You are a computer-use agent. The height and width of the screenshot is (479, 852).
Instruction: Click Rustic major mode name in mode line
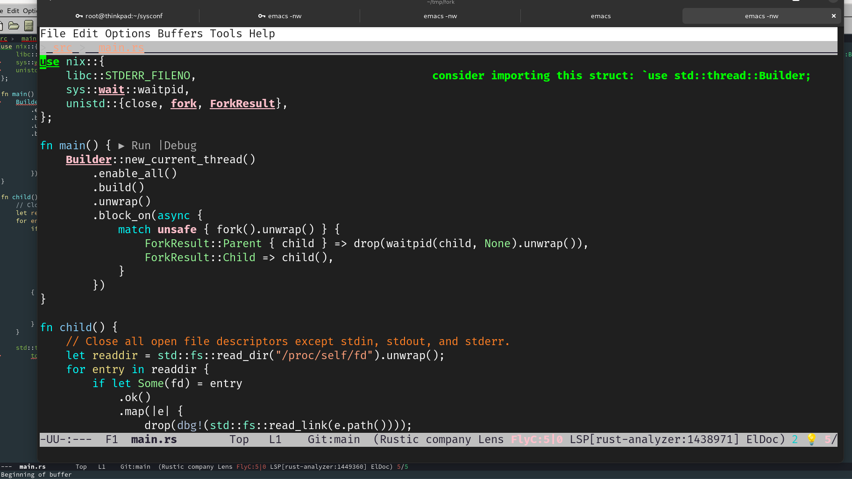click(x=399, y=439)
